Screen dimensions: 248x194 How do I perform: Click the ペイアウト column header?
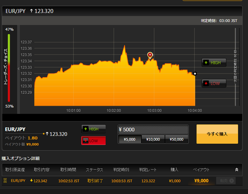coord(201,170)
